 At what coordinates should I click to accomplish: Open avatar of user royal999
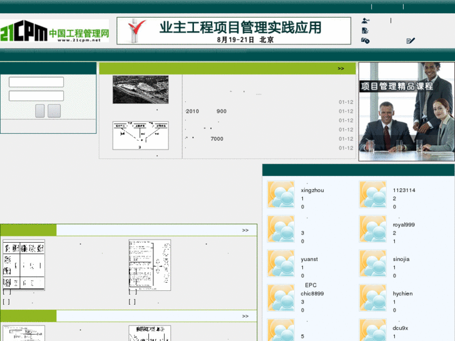(372, 229)
